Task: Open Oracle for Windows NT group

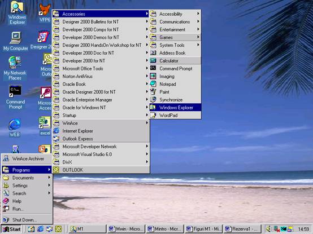Action: point(101,108)
